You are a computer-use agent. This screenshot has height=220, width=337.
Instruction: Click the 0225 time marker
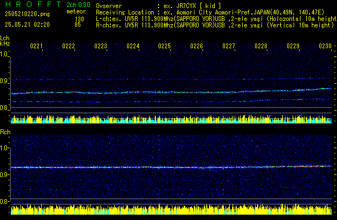164,46
